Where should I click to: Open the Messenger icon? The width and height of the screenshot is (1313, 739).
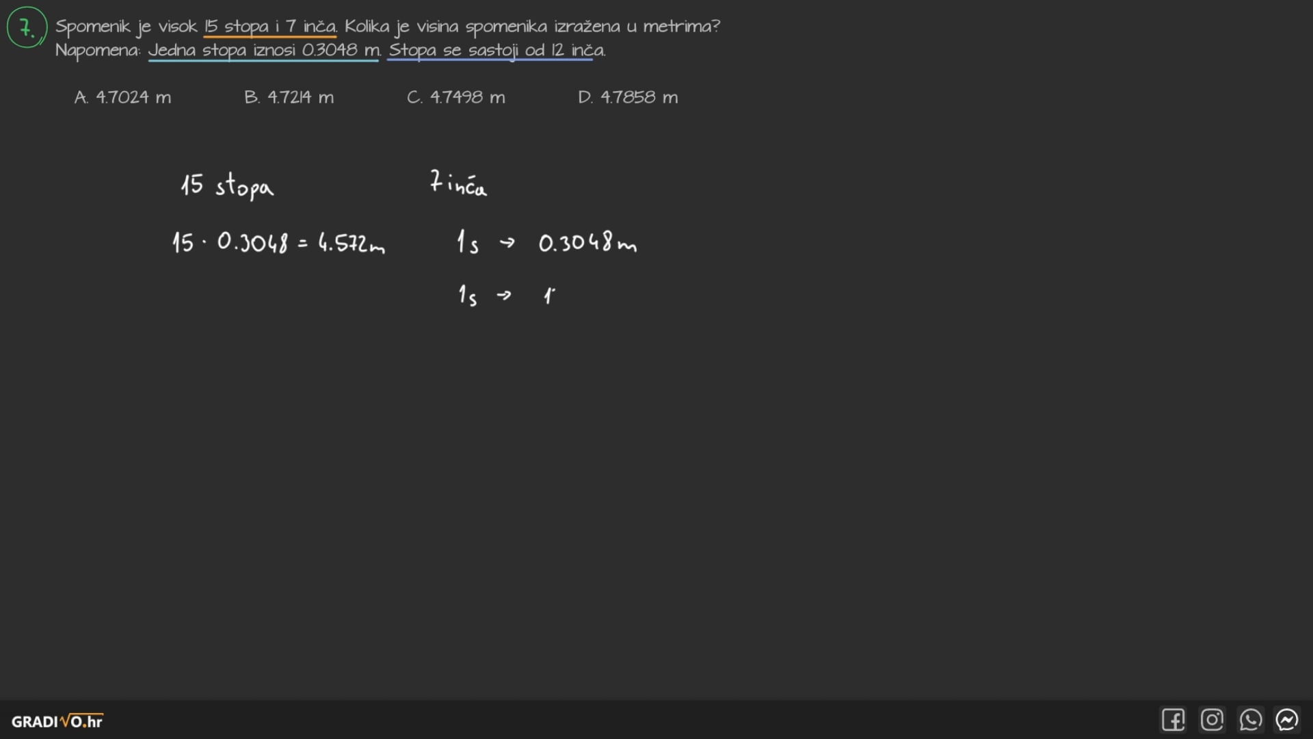pos(1287,720)
